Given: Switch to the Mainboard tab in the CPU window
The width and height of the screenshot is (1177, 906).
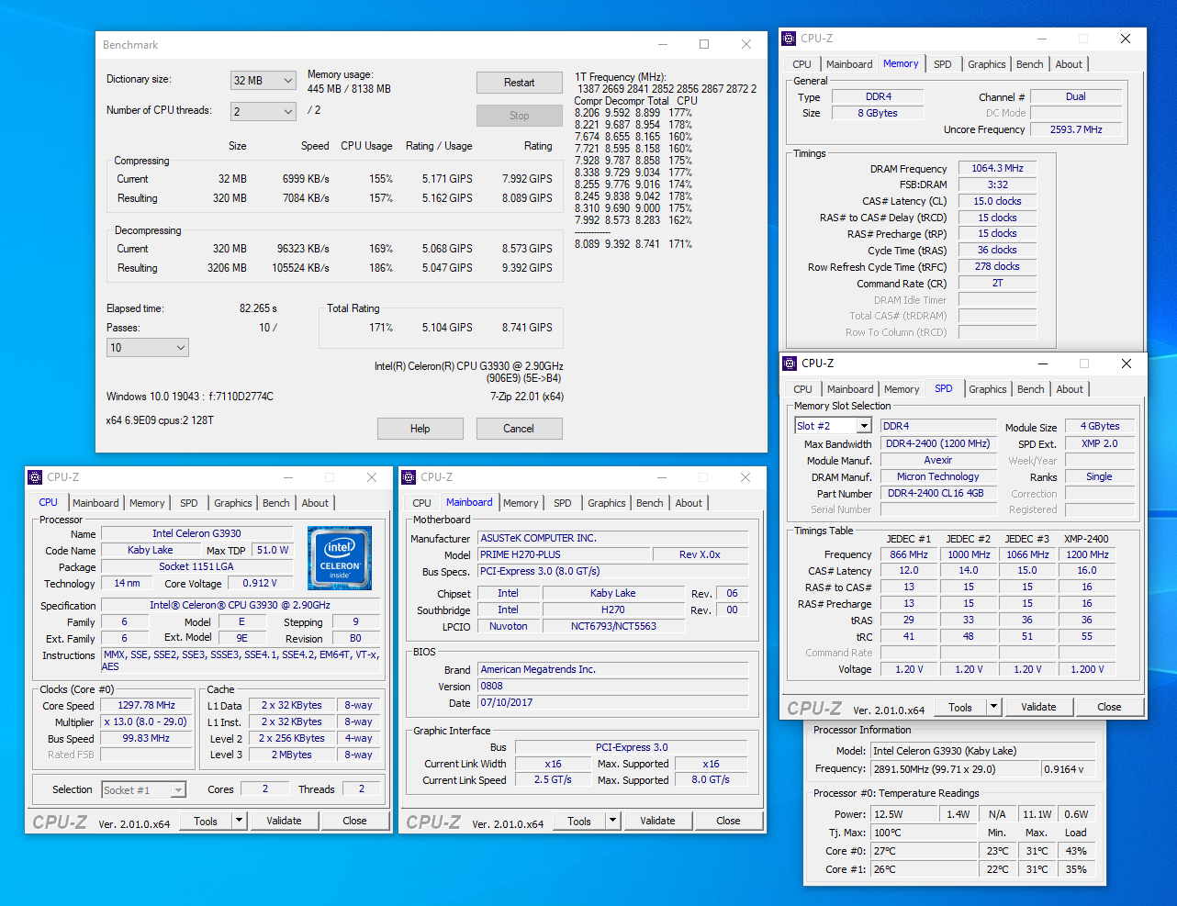Looking at the screenshot, I should pyautogui.click(x=95, y=503).
